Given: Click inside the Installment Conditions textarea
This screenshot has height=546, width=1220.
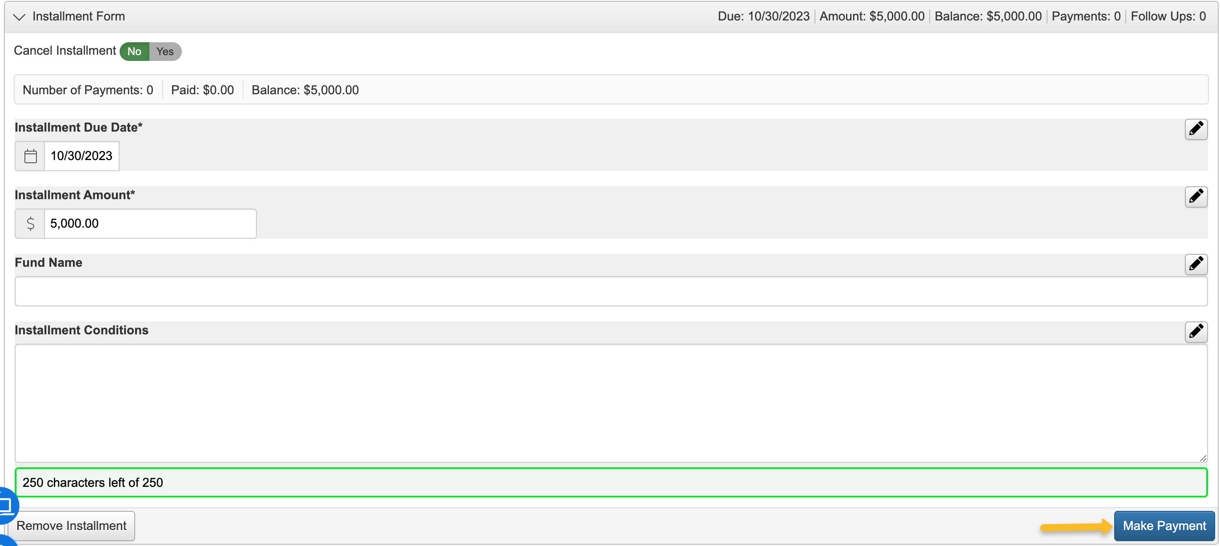Looking at the screenshot, I should point(610,402).
